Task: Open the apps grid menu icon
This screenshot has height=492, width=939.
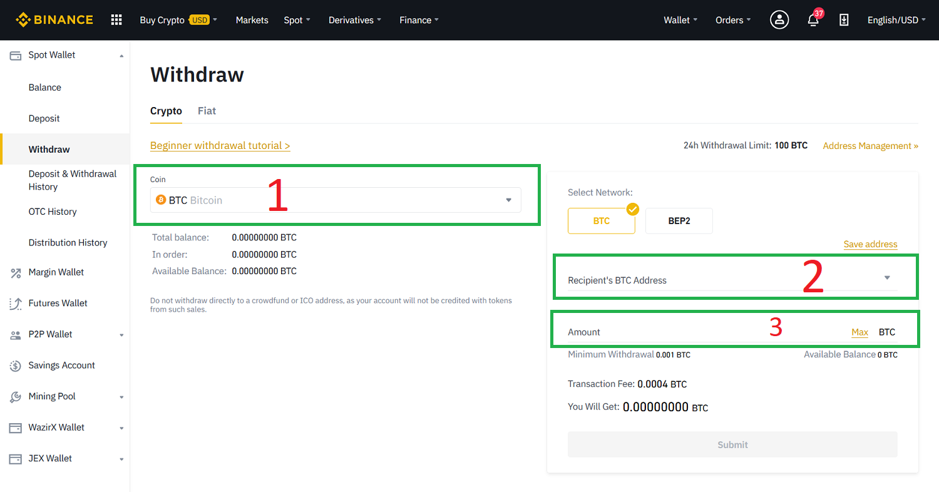Action: (116, 20)
